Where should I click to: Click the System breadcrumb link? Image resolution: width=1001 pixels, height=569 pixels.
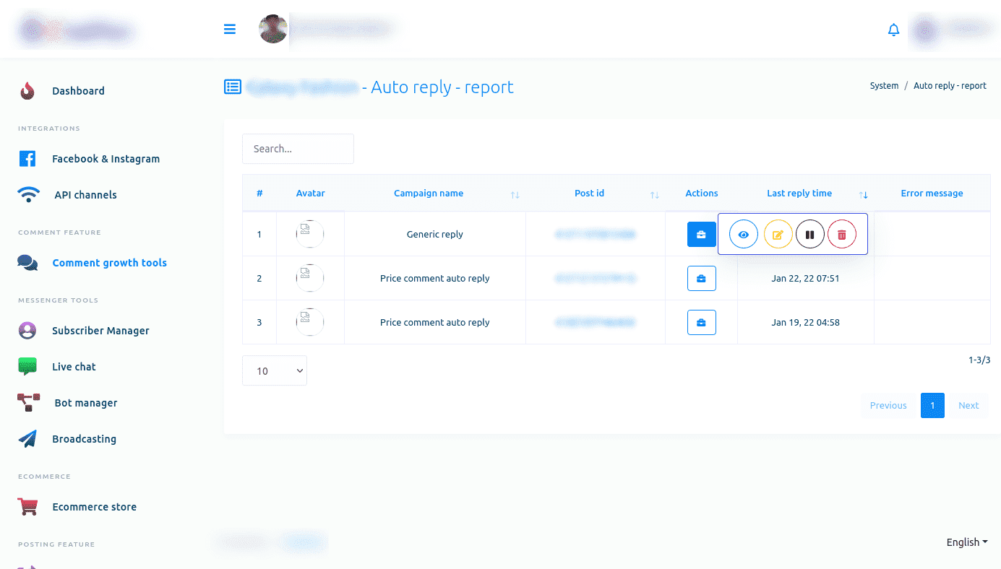click(x=884, y=86)
